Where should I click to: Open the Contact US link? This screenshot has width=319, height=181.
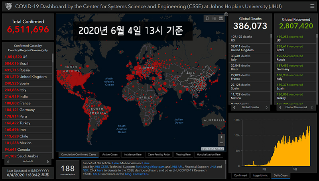coord(140,174)
